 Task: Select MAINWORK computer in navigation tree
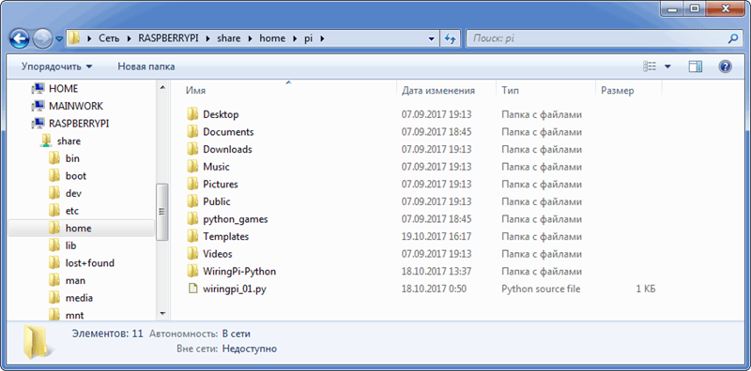[67, 106]
